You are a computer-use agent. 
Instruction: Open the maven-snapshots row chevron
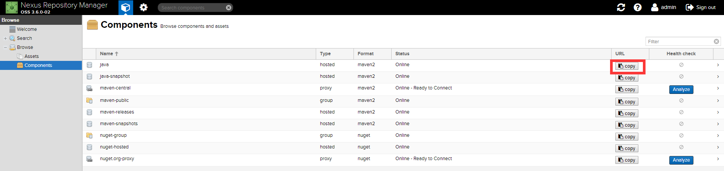pyautogui.click(x=718, y=124)
